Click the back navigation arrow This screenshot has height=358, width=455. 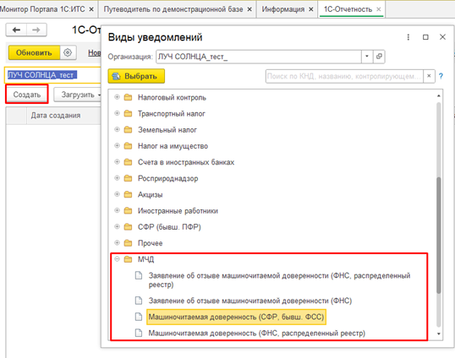pyautogui.click(x=16, y=30)
